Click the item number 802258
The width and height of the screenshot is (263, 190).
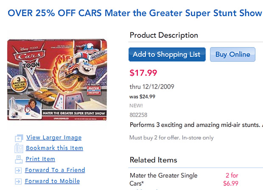coord(138,115)
